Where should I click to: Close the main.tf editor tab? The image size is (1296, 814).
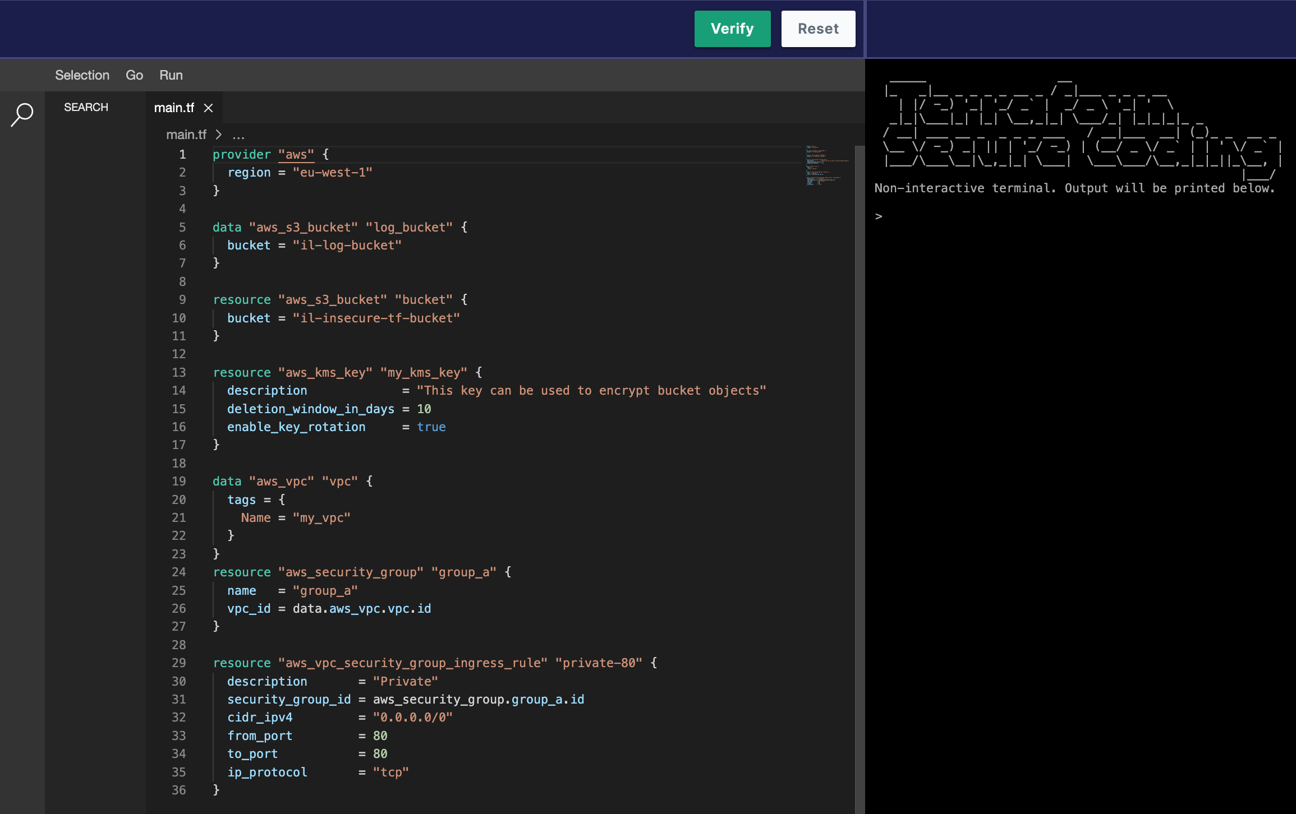pos(208,108)
